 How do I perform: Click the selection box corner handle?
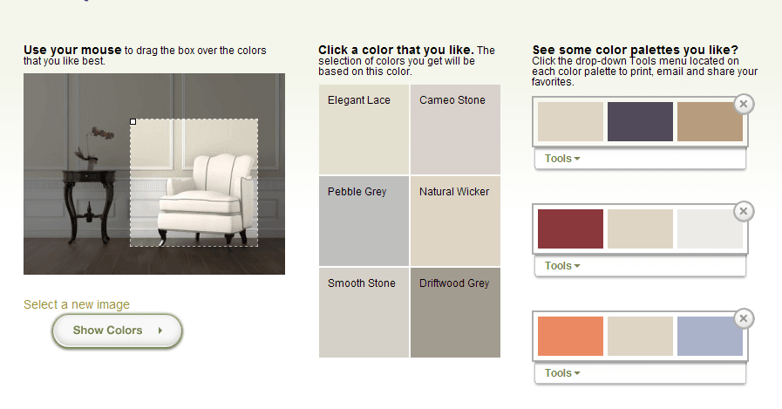(133, 122)
